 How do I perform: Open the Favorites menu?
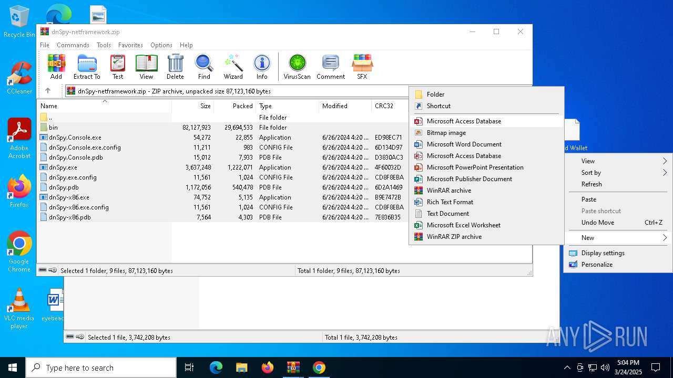130,45
